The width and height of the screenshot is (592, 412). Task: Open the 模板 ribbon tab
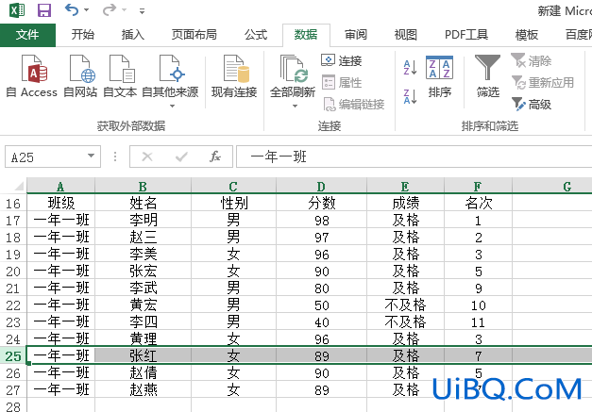click(x=527, y=35)
